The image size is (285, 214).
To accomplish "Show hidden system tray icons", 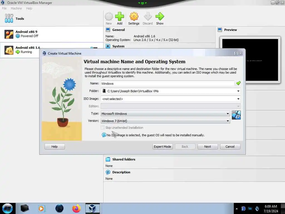I will click(x=237, y=209).
